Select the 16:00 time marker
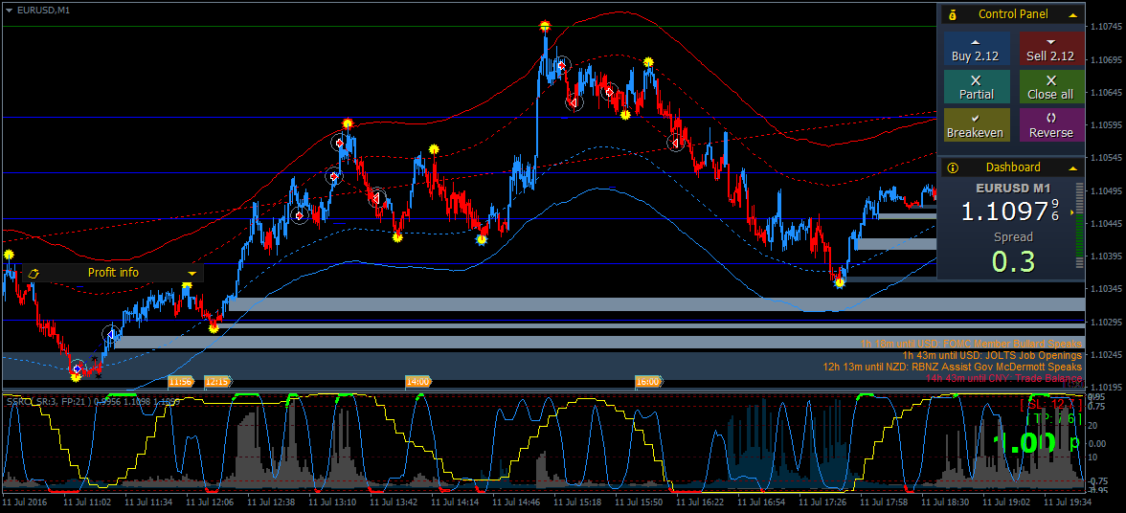1126x513 pixels. tap(647, 382)
